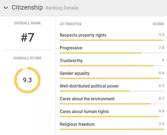
Task: Click the ATTRIBUTES column header
Action: (x=70, y=24)
